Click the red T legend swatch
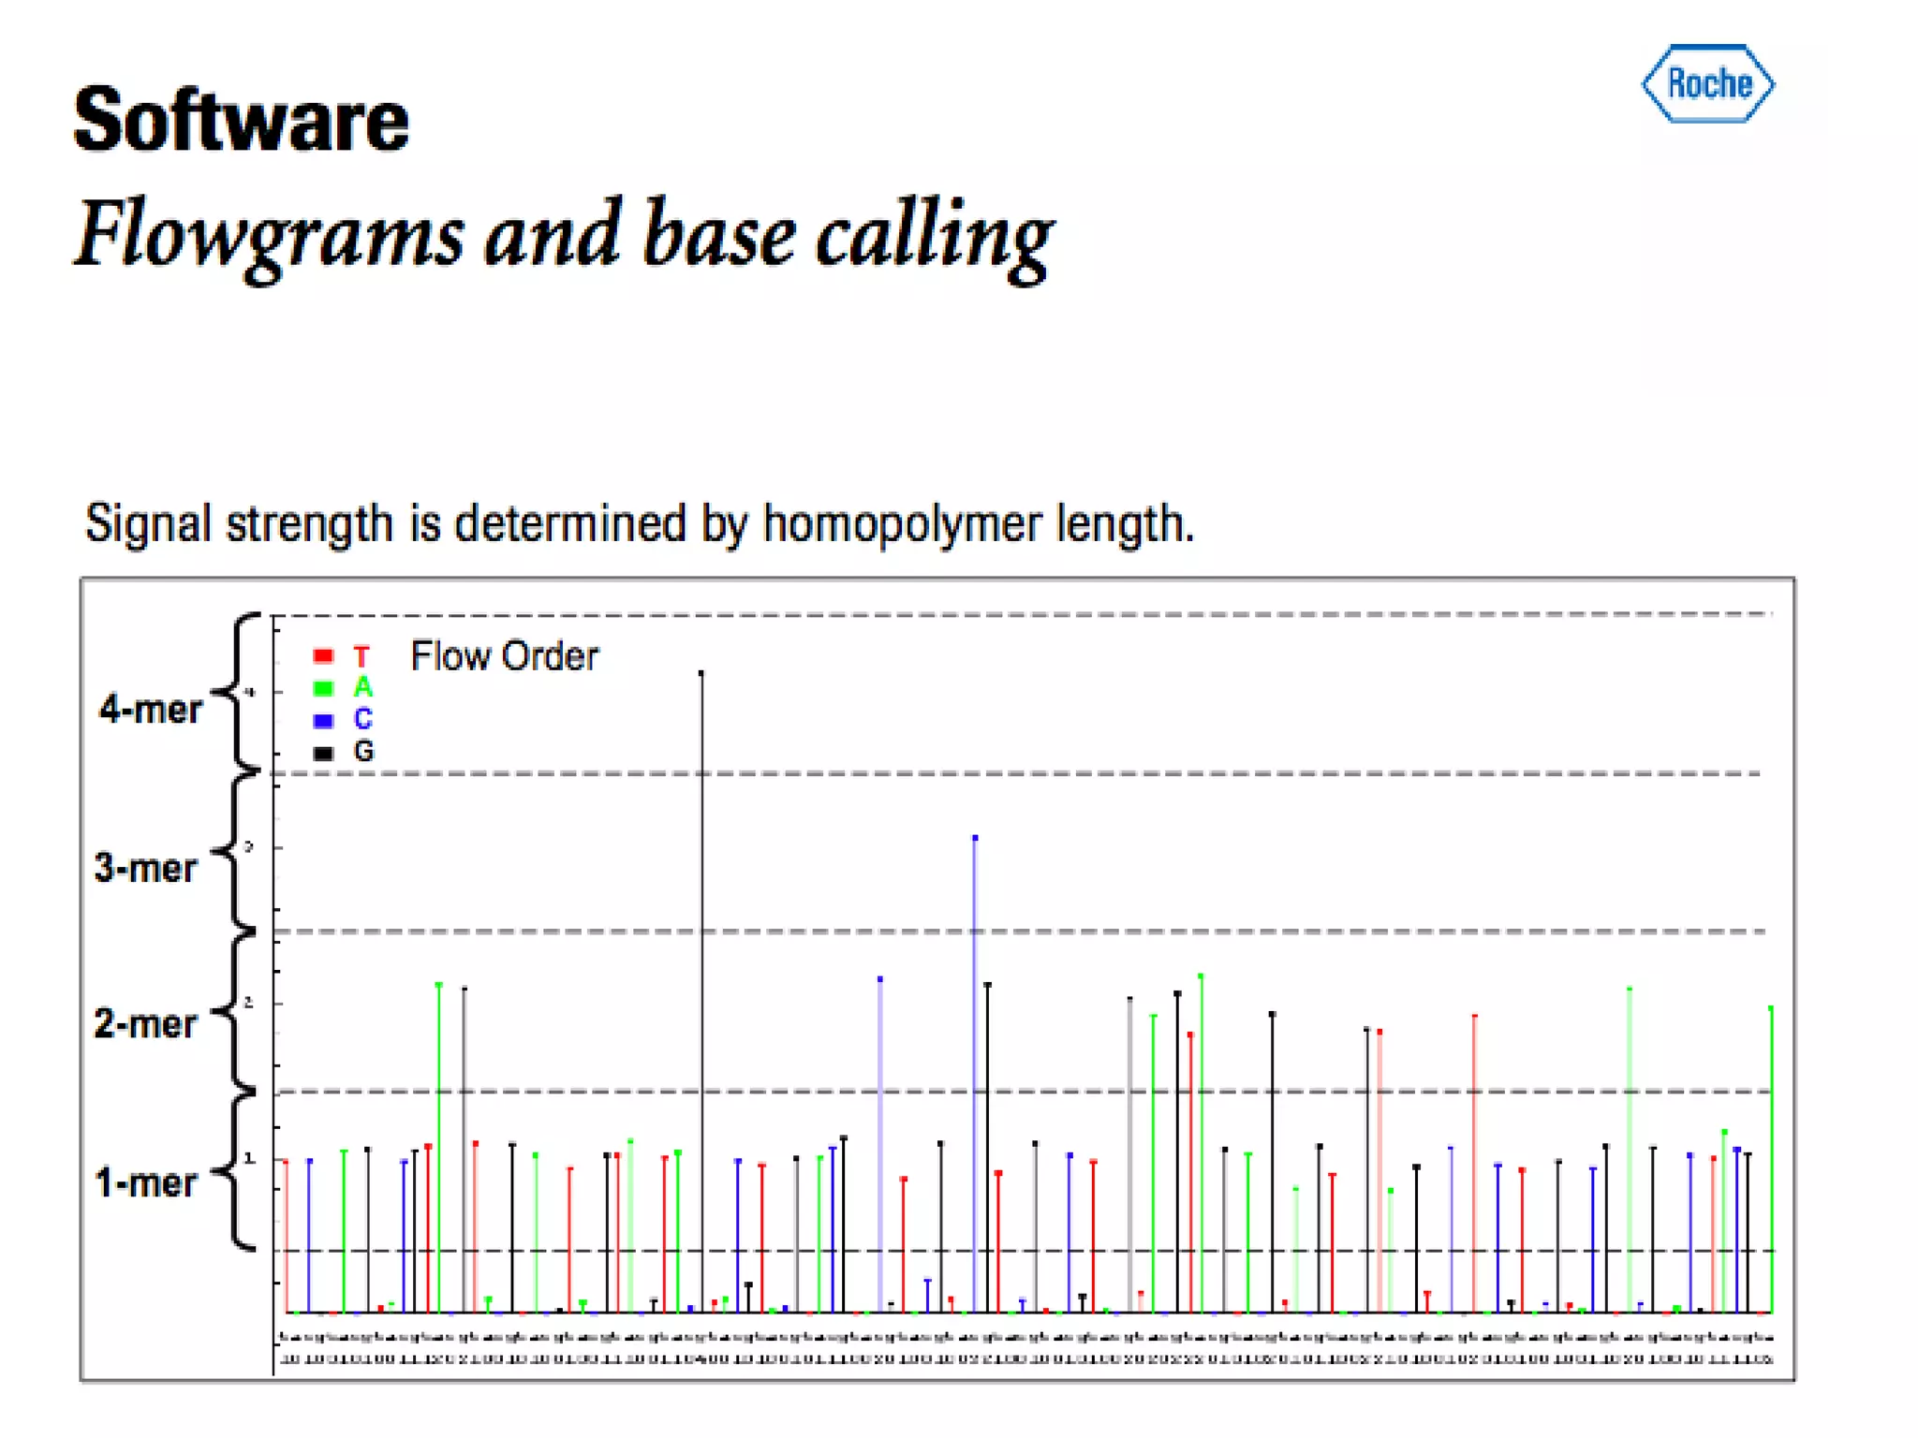The height and width of the screenshot is (1438, 1918). point(323,655)
